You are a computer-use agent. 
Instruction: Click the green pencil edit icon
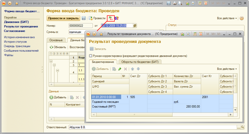120,69
